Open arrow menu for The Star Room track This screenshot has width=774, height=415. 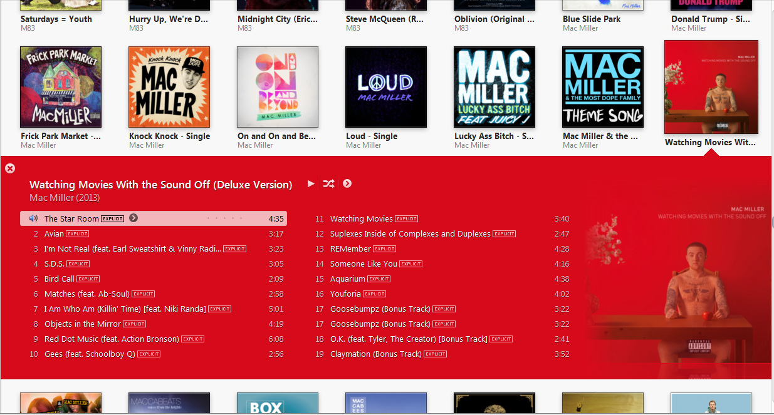(133, 218)
